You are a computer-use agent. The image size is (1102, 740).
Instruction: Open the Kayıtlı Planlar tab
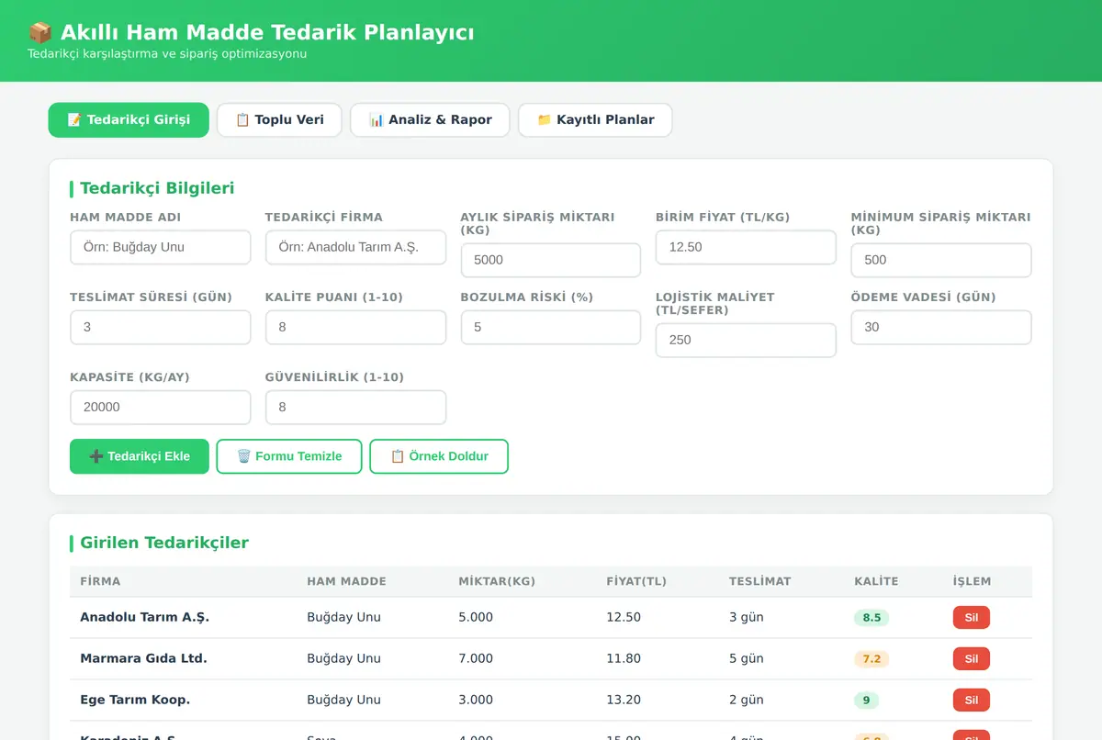595,120
